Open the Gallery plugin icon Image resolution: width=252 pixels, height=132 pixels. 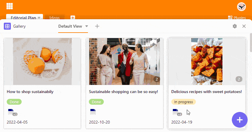point(7,26)
